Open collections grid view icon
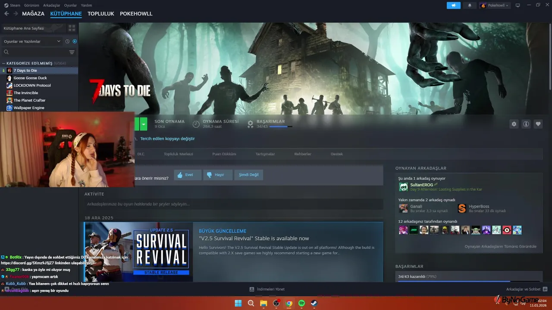 (x=72, y=28)
